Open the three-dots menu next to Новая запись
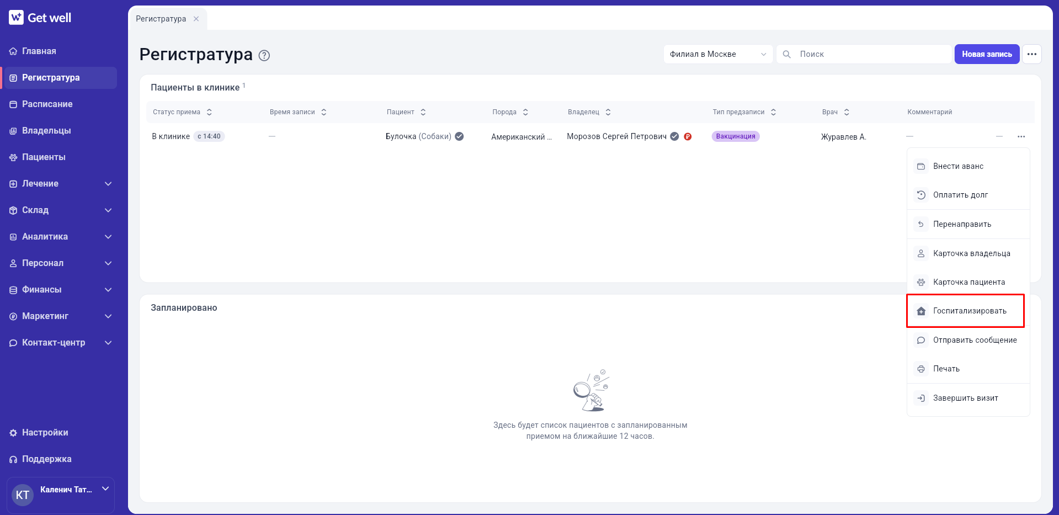 click(x=1031, y=54)
